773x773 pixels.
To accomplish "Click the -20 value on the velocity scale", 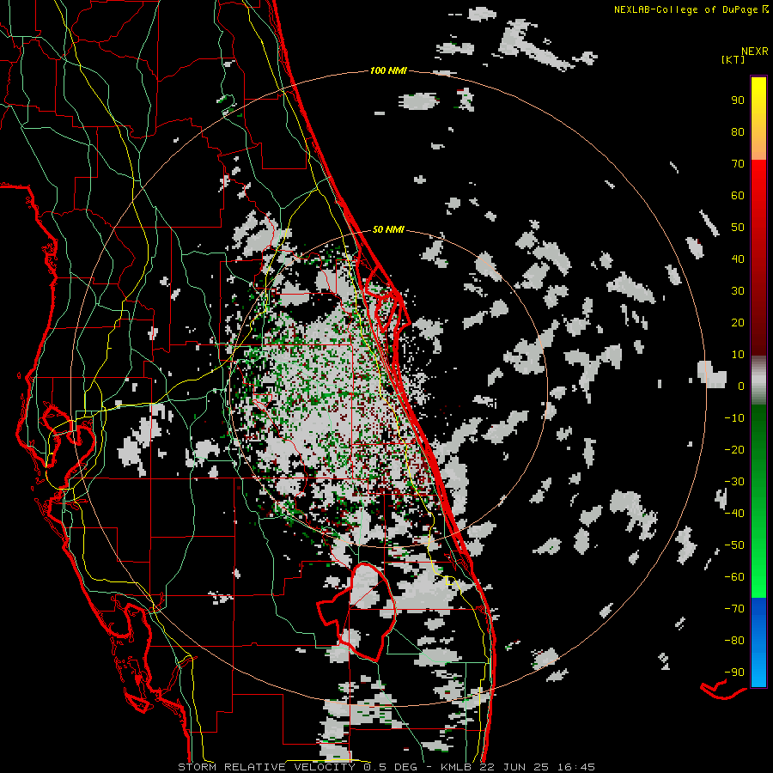I will click(x=734, y=449).
